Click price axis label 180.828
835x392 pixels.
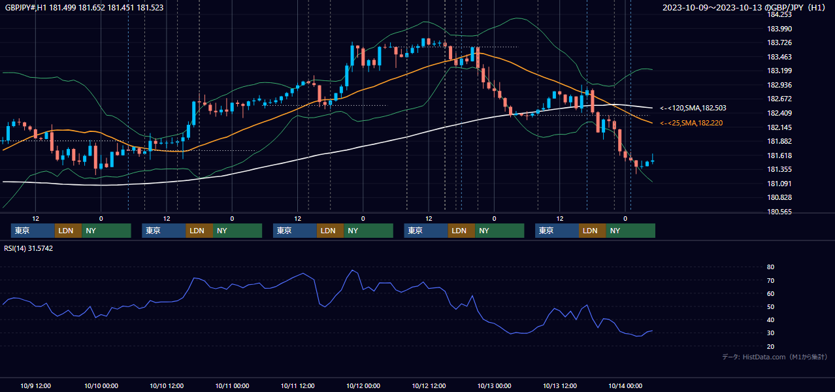tap(779, 197)
